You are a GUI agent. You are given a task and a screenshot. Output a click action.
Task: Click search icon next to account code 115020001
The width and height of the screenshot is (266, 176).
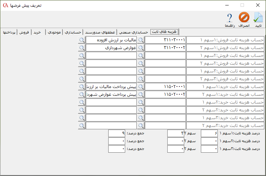click(x=140, y=87)
